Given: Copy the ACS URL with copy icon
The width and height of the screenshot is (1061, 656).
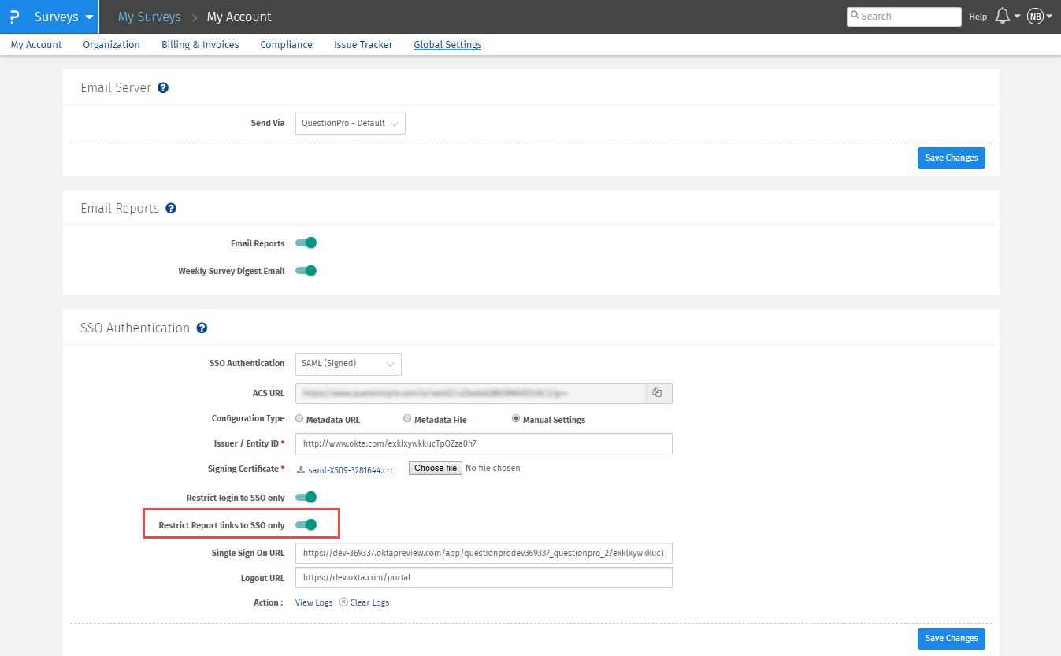Looking at the screenshot, I should (x=657, y=393).
